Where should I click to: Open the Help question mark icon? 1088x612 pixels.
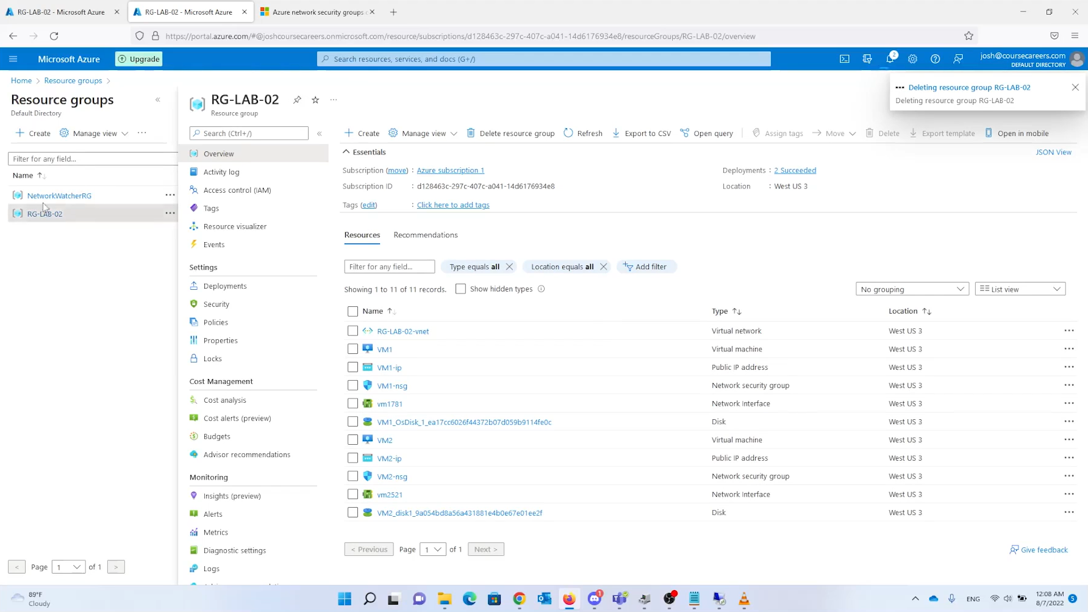(x=935, y=59)
